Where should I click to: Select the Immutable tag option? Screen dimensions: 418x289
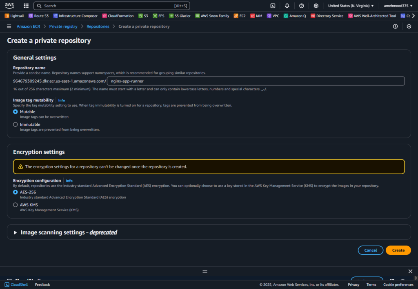coord(16,125)
